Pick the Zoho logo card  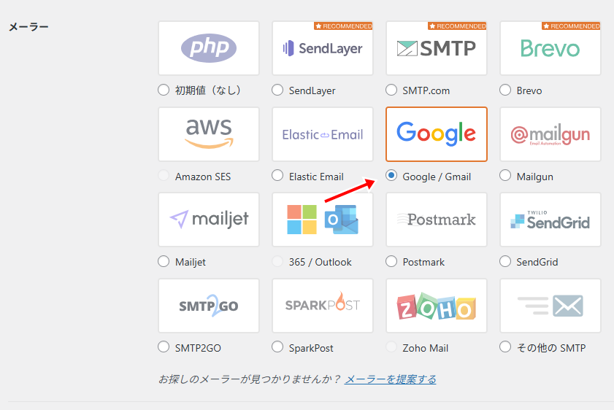[437, 306]
